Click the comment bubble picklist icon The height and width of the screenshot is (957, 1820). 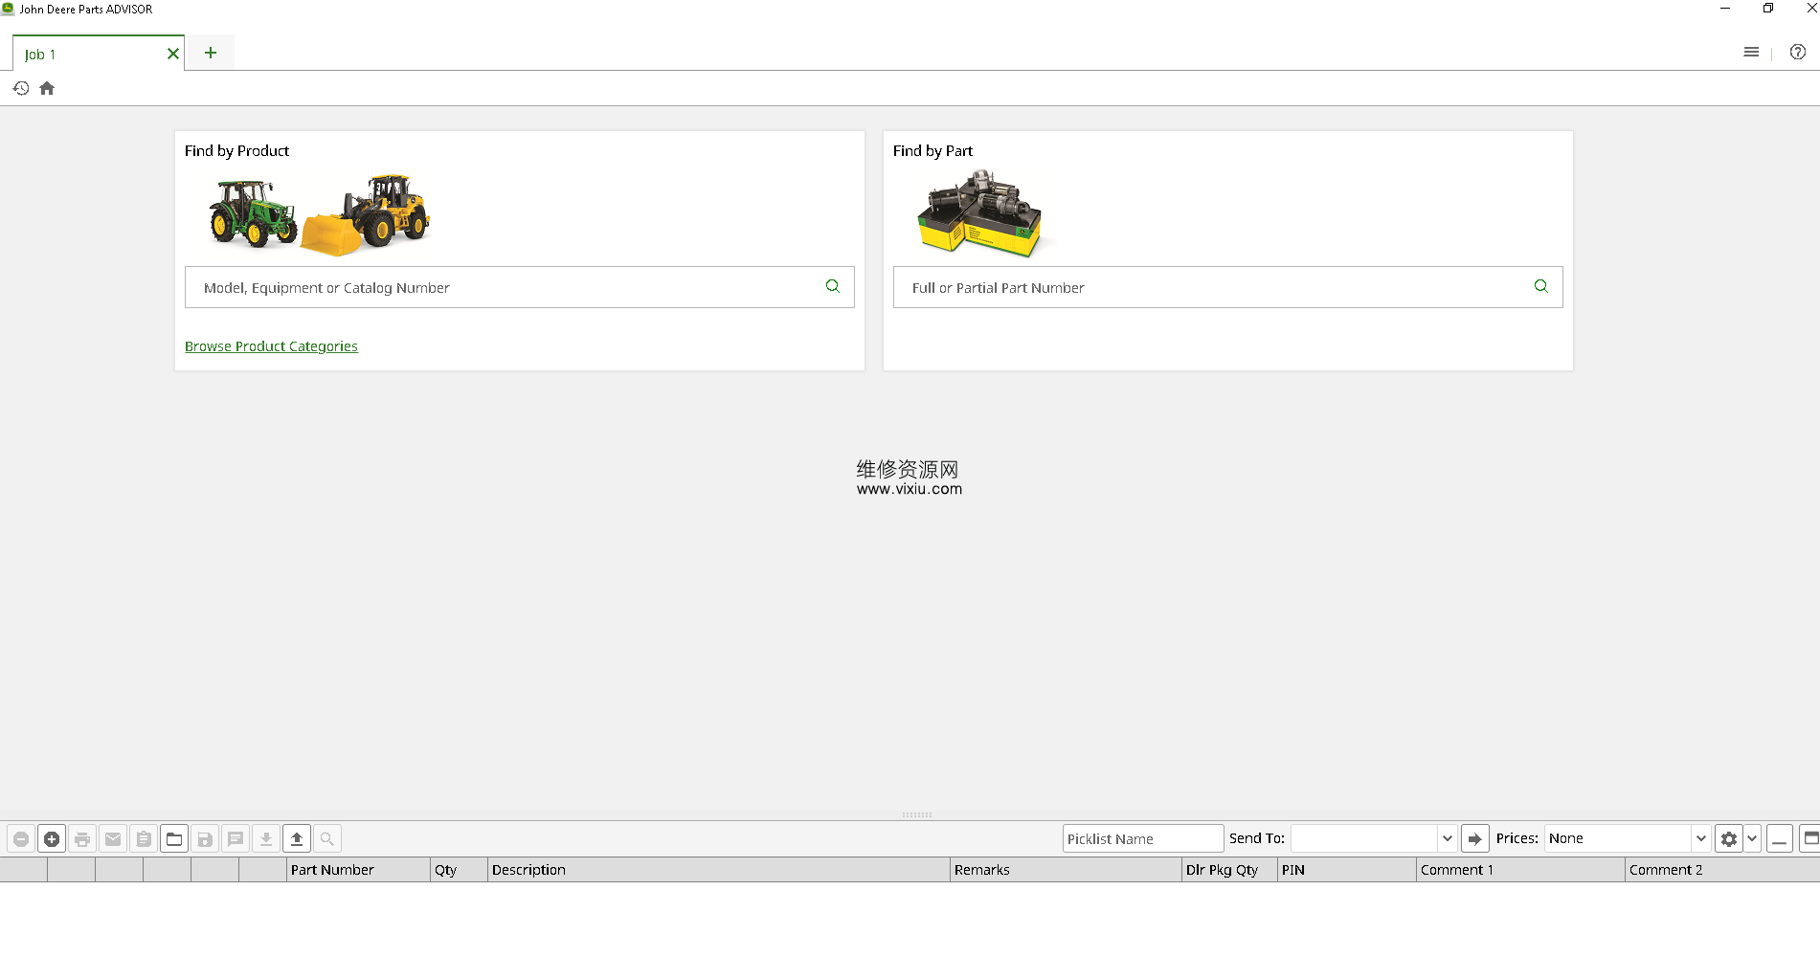[236, 839]
